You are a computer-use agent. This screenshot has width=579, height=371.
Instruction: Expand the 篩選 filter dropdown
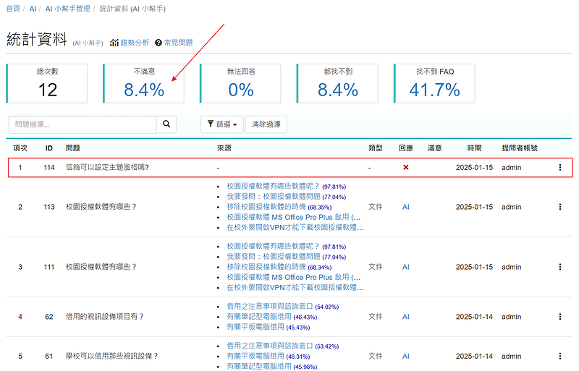[x=221, y=124]
